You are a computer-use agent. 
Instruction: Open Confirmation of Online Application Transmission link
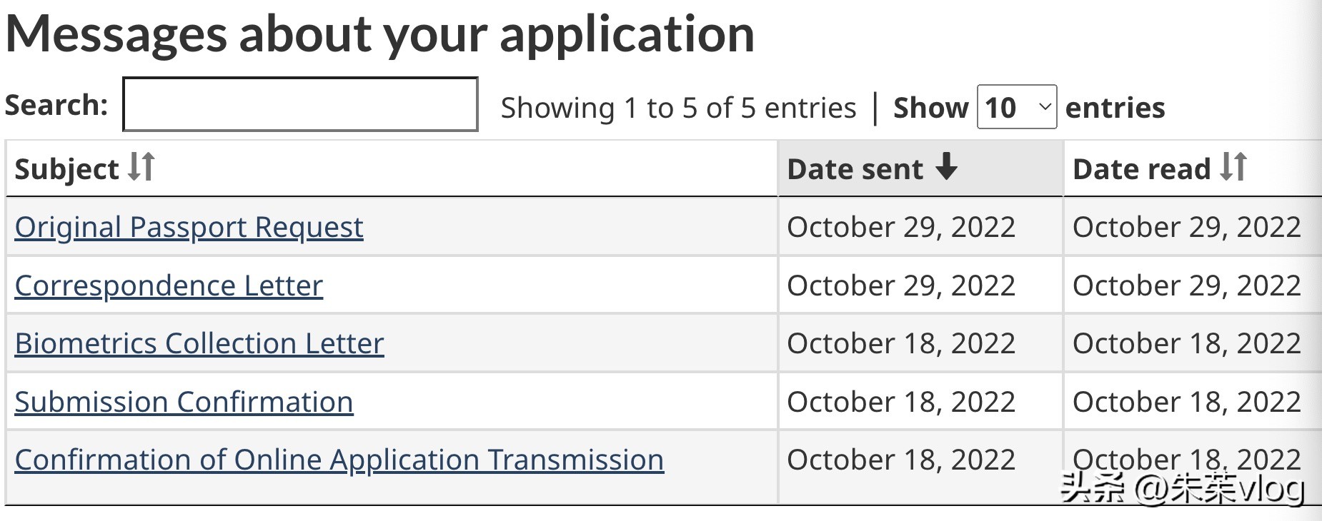(x=339, y=460)
